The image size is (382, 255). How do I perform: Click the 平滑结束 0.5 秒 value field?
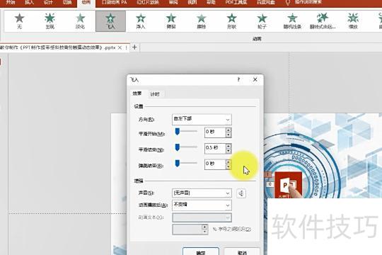point(215,148)
